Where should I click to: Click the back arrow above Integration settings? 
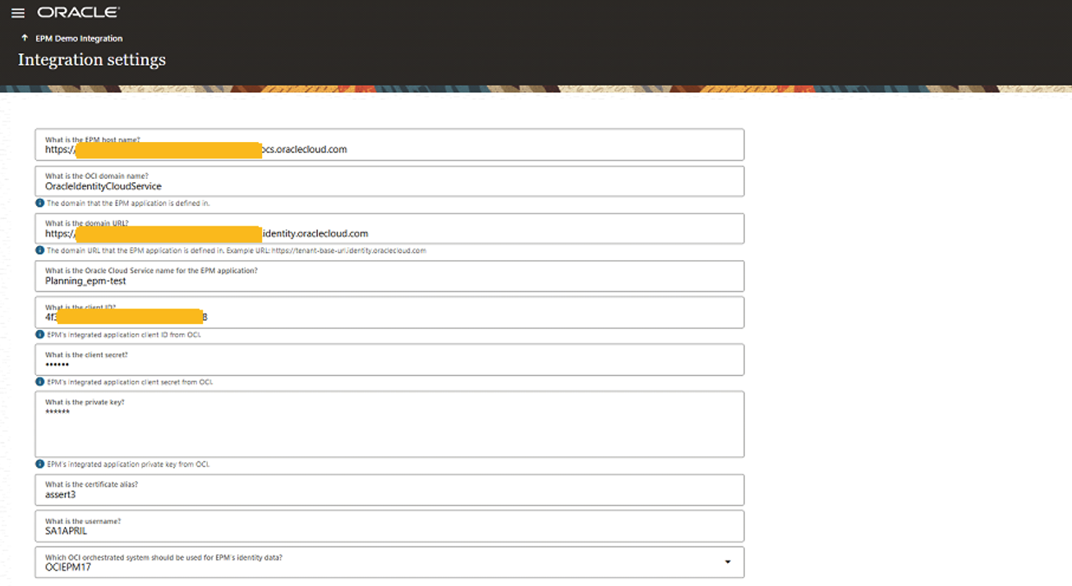coord(24,38)
